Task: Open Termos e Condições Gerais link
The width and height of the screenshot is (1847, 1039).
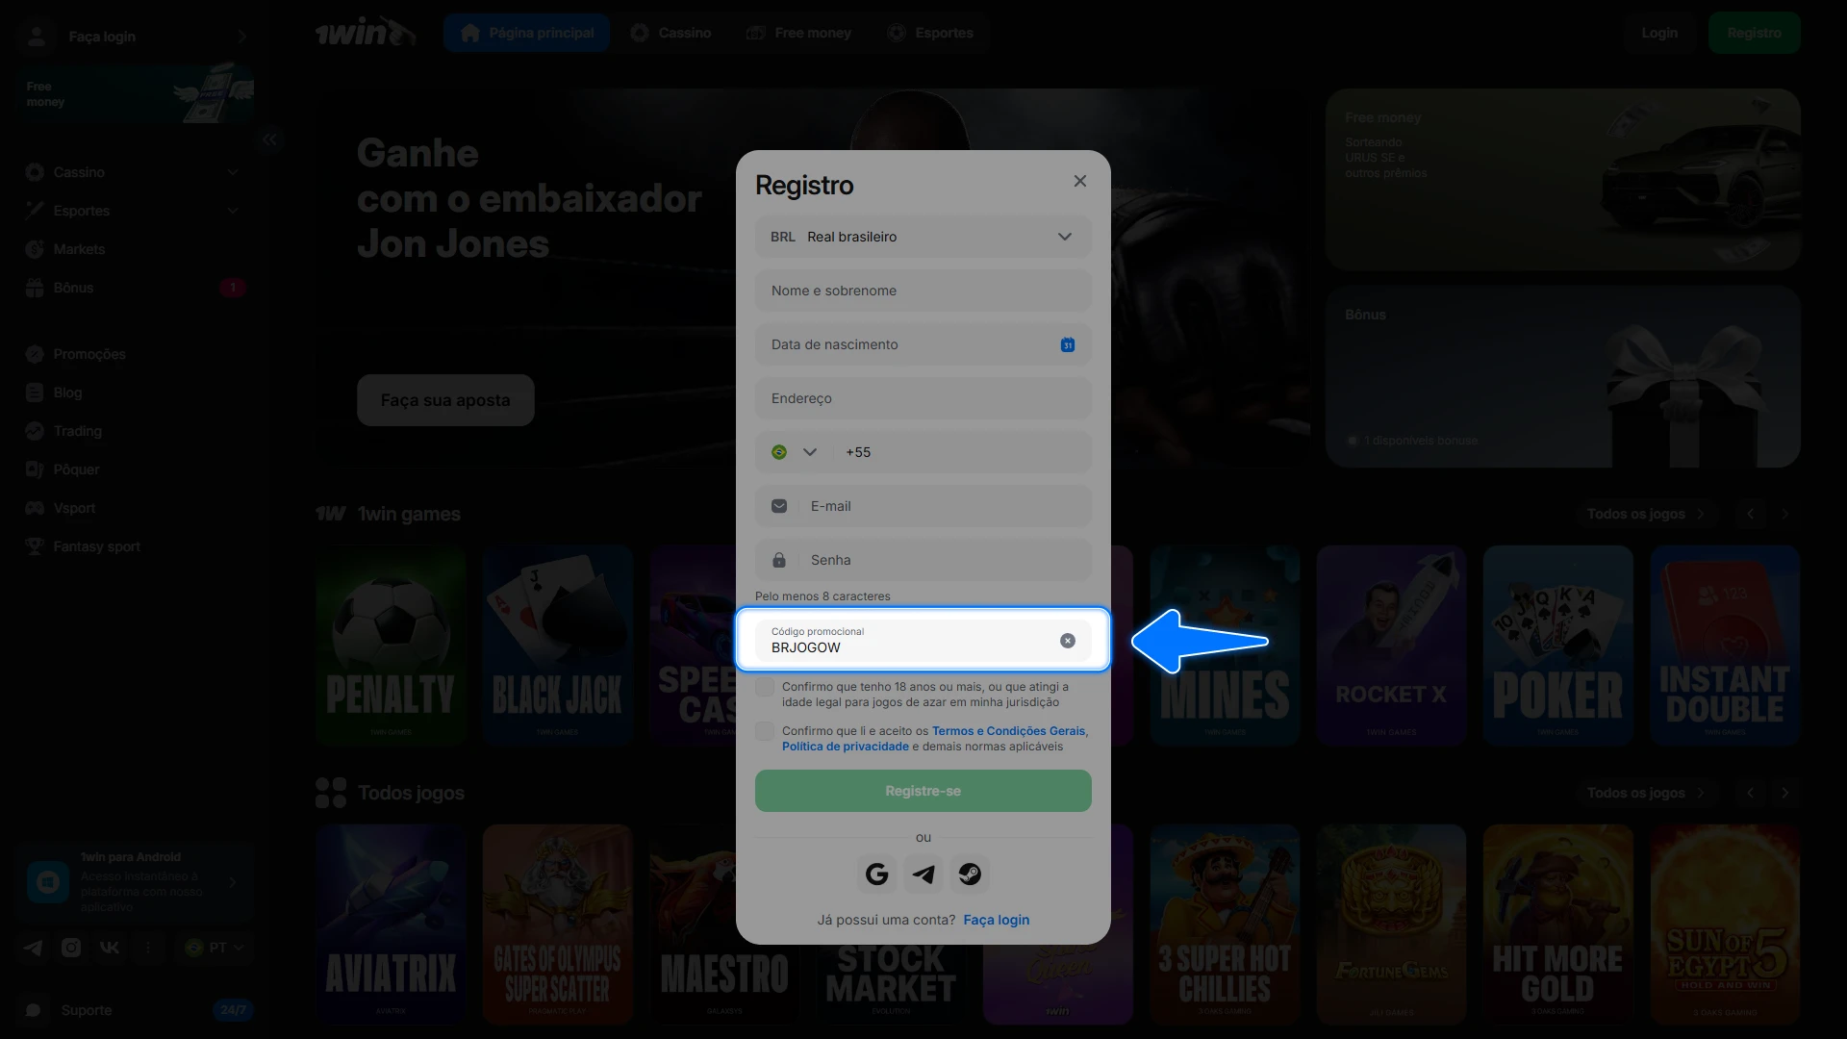Action: 1009,731
